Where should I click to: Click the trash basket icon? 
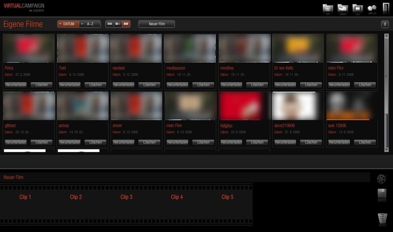(x=382, y=219)
